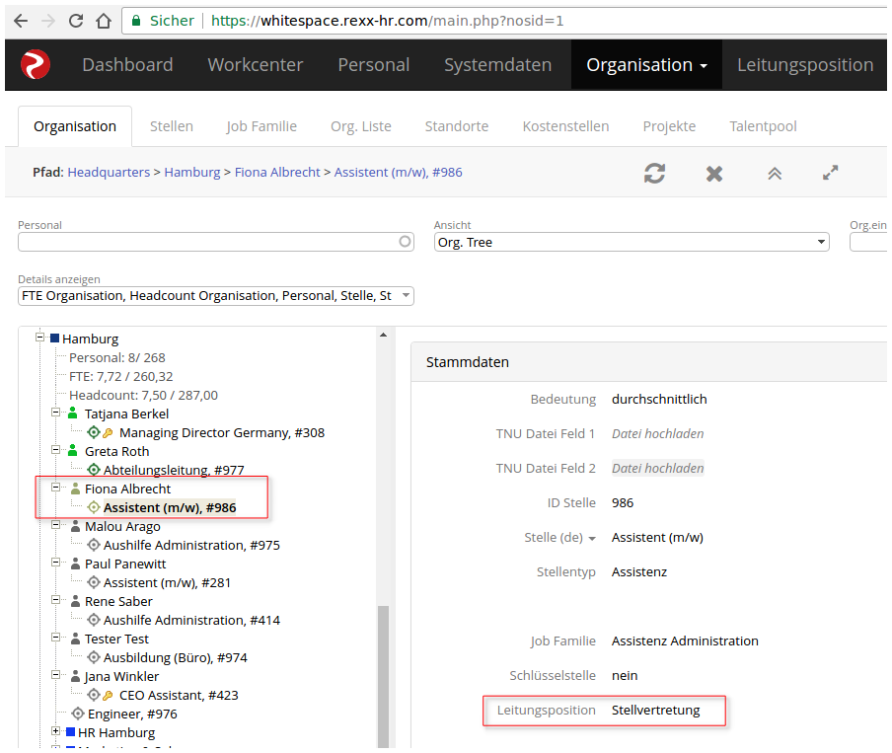Open the Details anzeigen dropdown

216,296
